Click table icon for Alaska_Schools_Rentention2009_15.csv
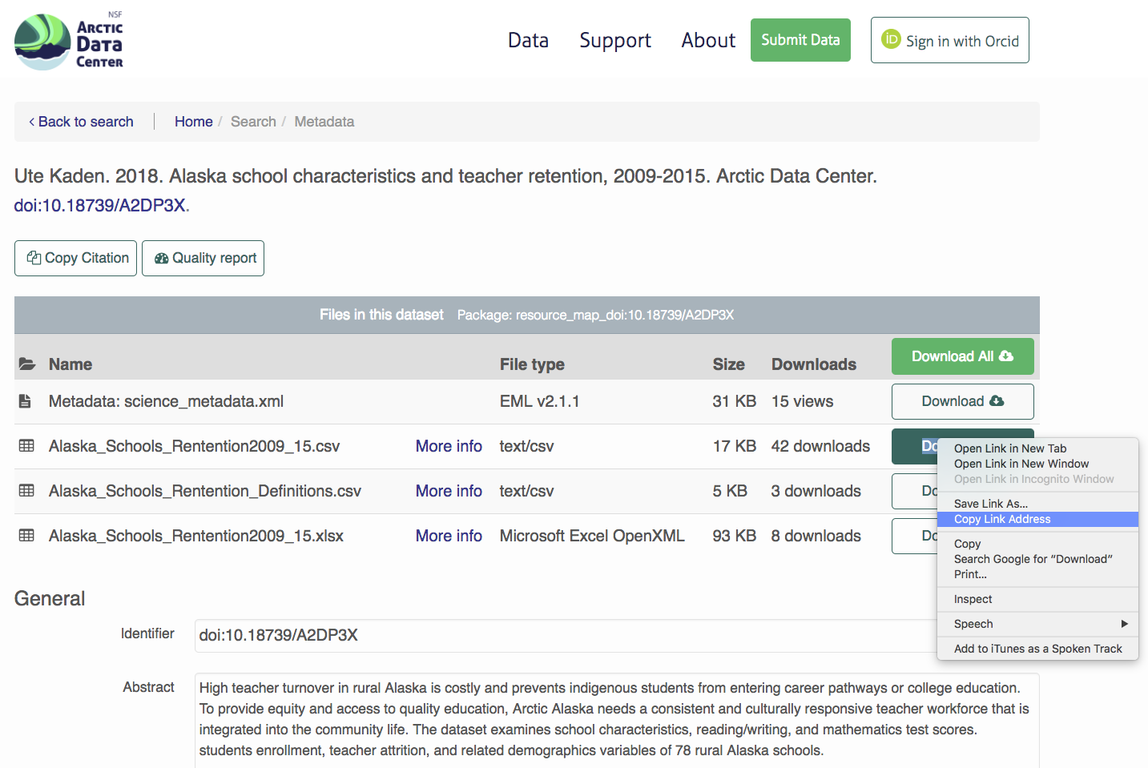The height and width of the screenshot is (768, 1148). (26, 446)
